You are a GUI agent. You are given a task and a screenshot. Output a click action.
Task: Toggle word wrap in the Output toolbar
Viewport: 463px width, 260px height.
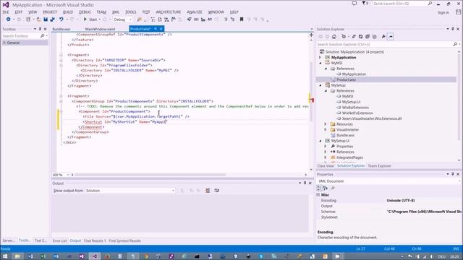[x=217, y=191]
